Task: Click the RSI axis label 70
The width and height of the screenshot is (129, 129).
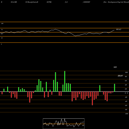Action: pyautogui.click(x=2, y=30)
